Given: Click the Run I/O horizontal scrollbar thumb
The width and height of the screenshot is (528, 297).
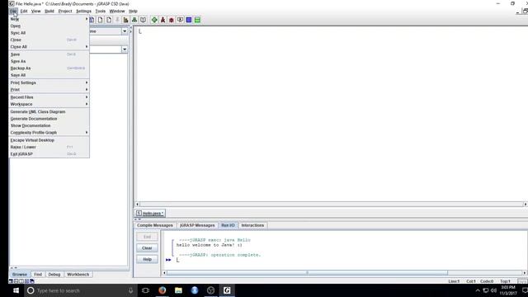Looking at the screenshot, I should tap(307, 273).
